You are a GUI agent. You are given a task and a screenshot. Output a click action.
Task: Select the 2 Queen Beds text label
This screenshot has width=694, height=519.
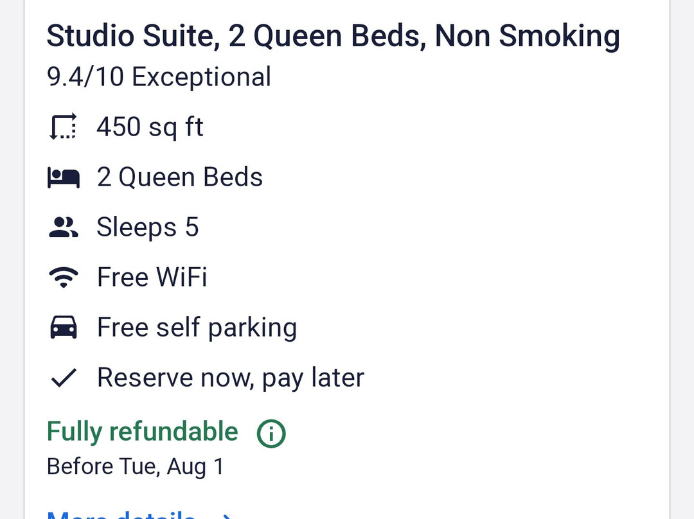pyautogui.click(x=180, y=177)
